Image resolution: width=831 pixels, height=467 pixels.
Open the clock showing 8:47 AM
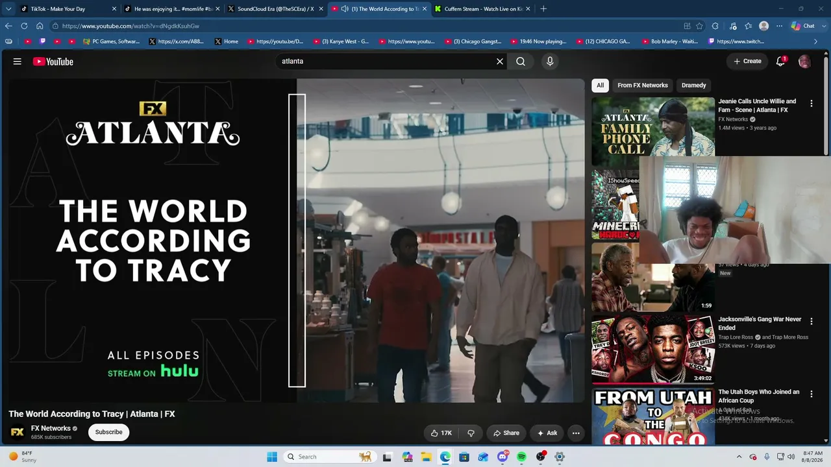813,457
